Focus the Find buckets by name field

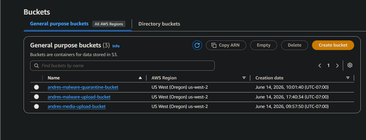coord(122,66)
